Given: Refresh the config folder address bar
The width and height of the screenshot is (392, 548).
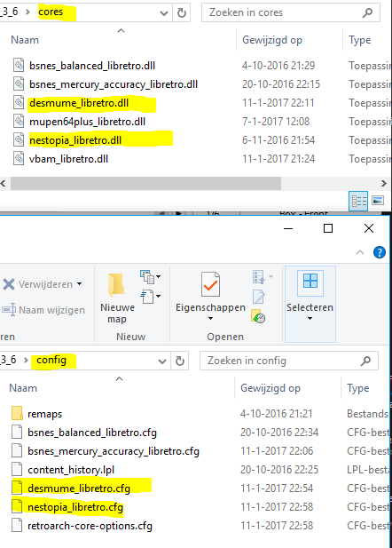Looking at the screenshot, I should [180, 361].
